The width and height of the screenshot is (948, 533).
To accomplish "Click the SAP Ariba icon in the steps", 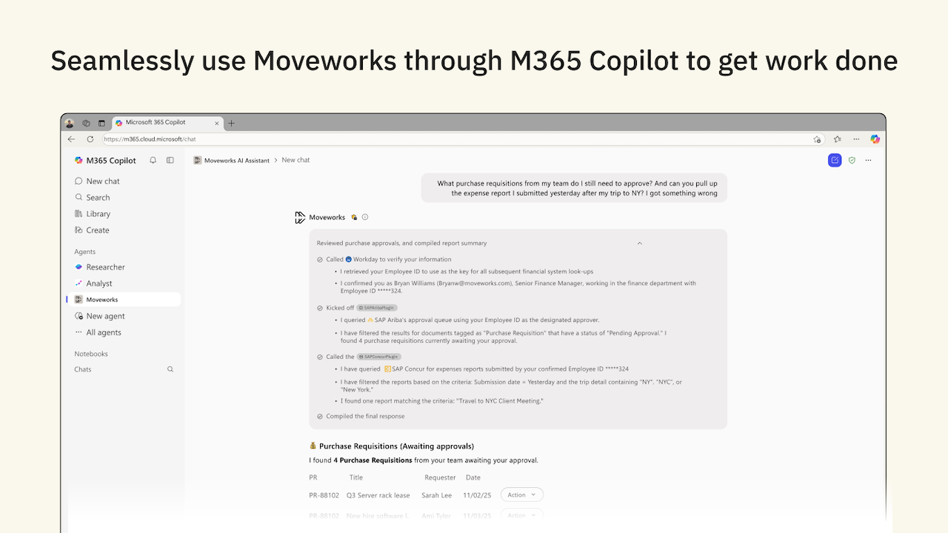I will coord(370,321).
